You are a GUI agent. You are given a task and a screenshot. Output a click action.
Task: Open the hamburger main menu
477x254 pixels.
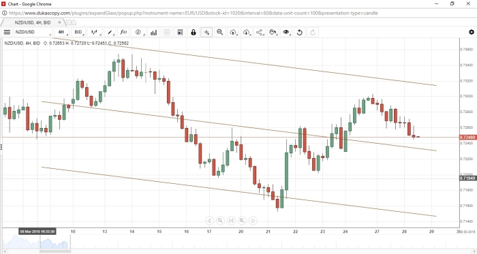click(7, 32)
